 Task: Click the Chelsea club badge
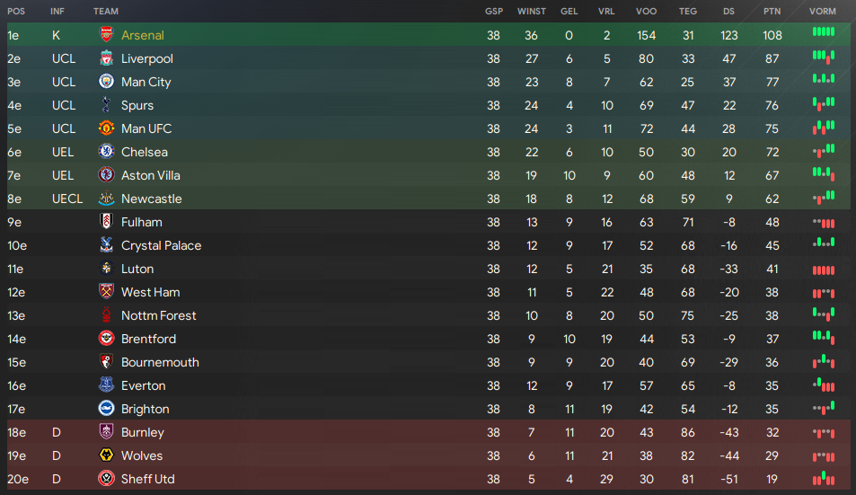coord(106,152)
